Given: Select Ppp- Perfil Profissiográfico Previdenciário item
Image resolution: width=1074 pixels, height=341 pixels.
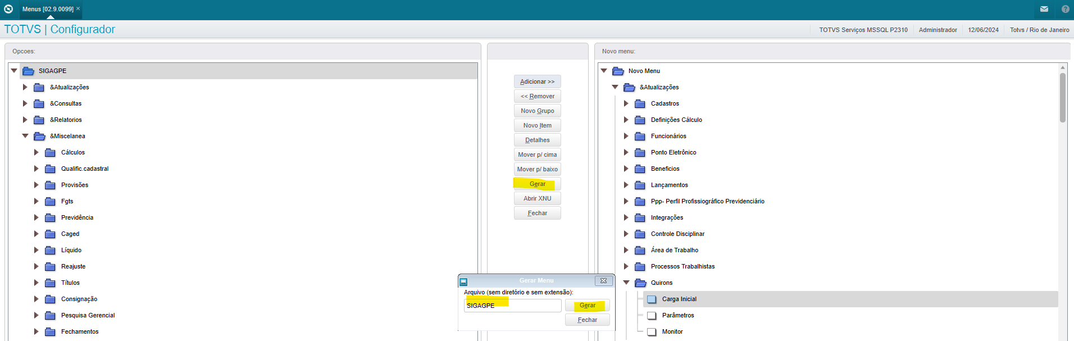Looking at the screenshot, I should pos(707,201).
